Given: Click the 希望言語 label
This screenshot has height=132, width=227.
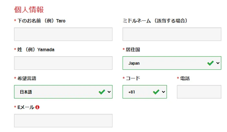Looking at the screenshot, I should click(x=27, y=78).
